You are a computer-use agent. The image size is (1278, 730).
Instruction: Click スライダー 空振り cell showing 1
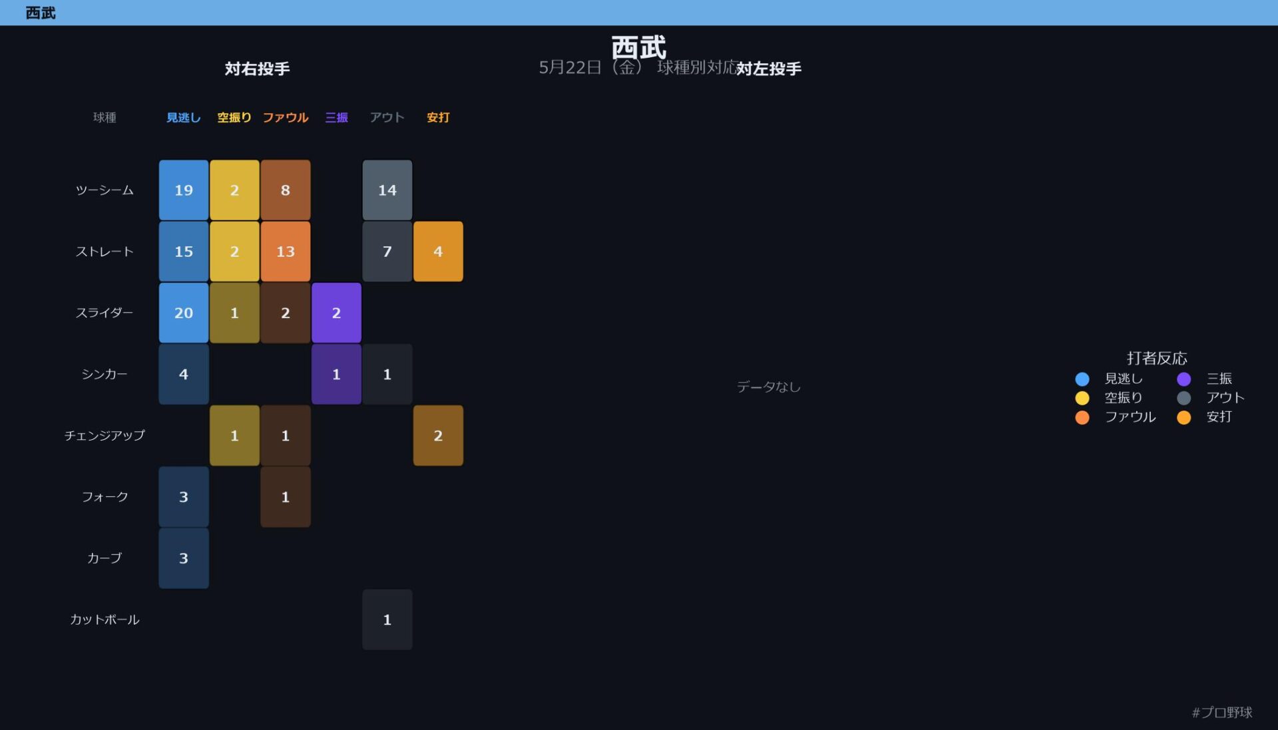[234, 313]
